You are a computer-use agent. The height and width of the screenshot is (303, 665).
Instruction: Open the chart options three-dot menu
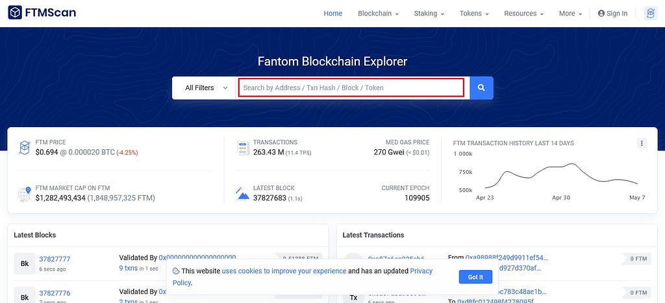tap(642, 143)
